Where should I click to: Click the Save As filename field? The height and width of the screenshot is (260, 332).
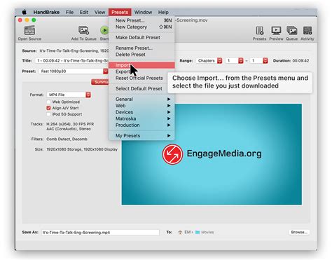[x=100, y=233]
